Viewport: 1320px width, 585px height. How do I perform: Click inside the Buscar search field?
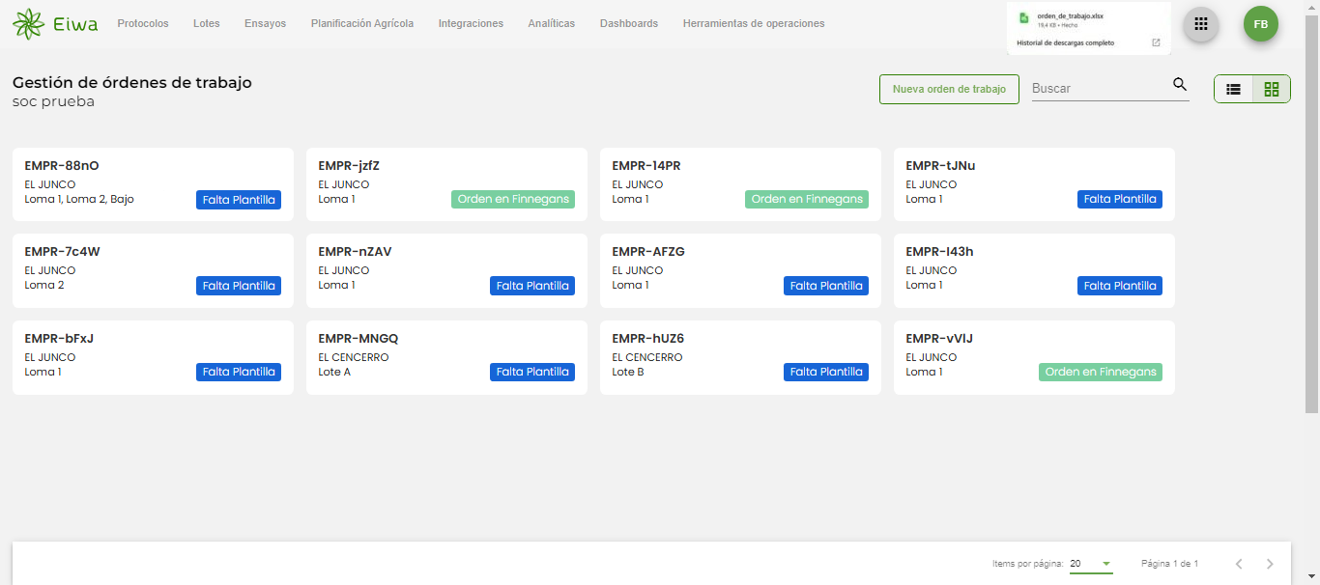tap(1098, 88)
